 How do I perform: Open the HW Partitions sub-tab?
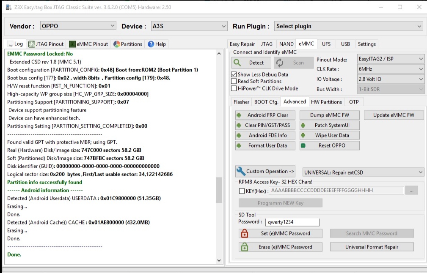coord(326,102)
